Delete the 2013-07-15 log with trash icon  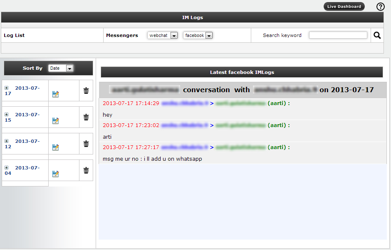86,117
